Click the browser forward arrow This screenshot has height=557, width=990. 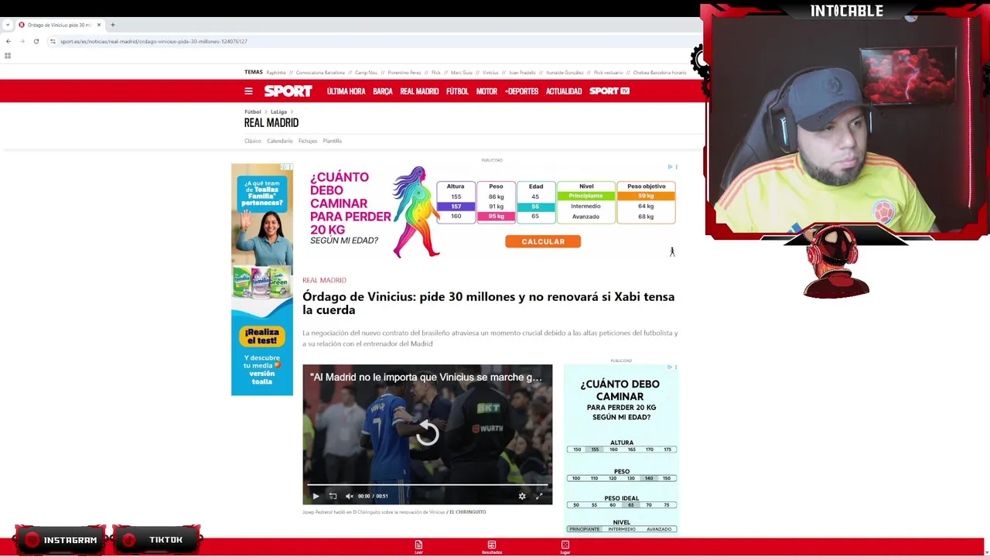(22, 41)
